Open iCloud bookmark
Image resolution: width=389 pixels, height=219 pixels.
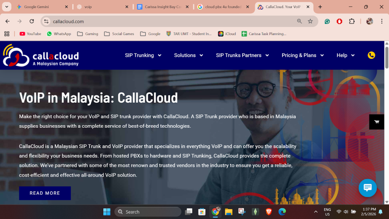point(227,34)
